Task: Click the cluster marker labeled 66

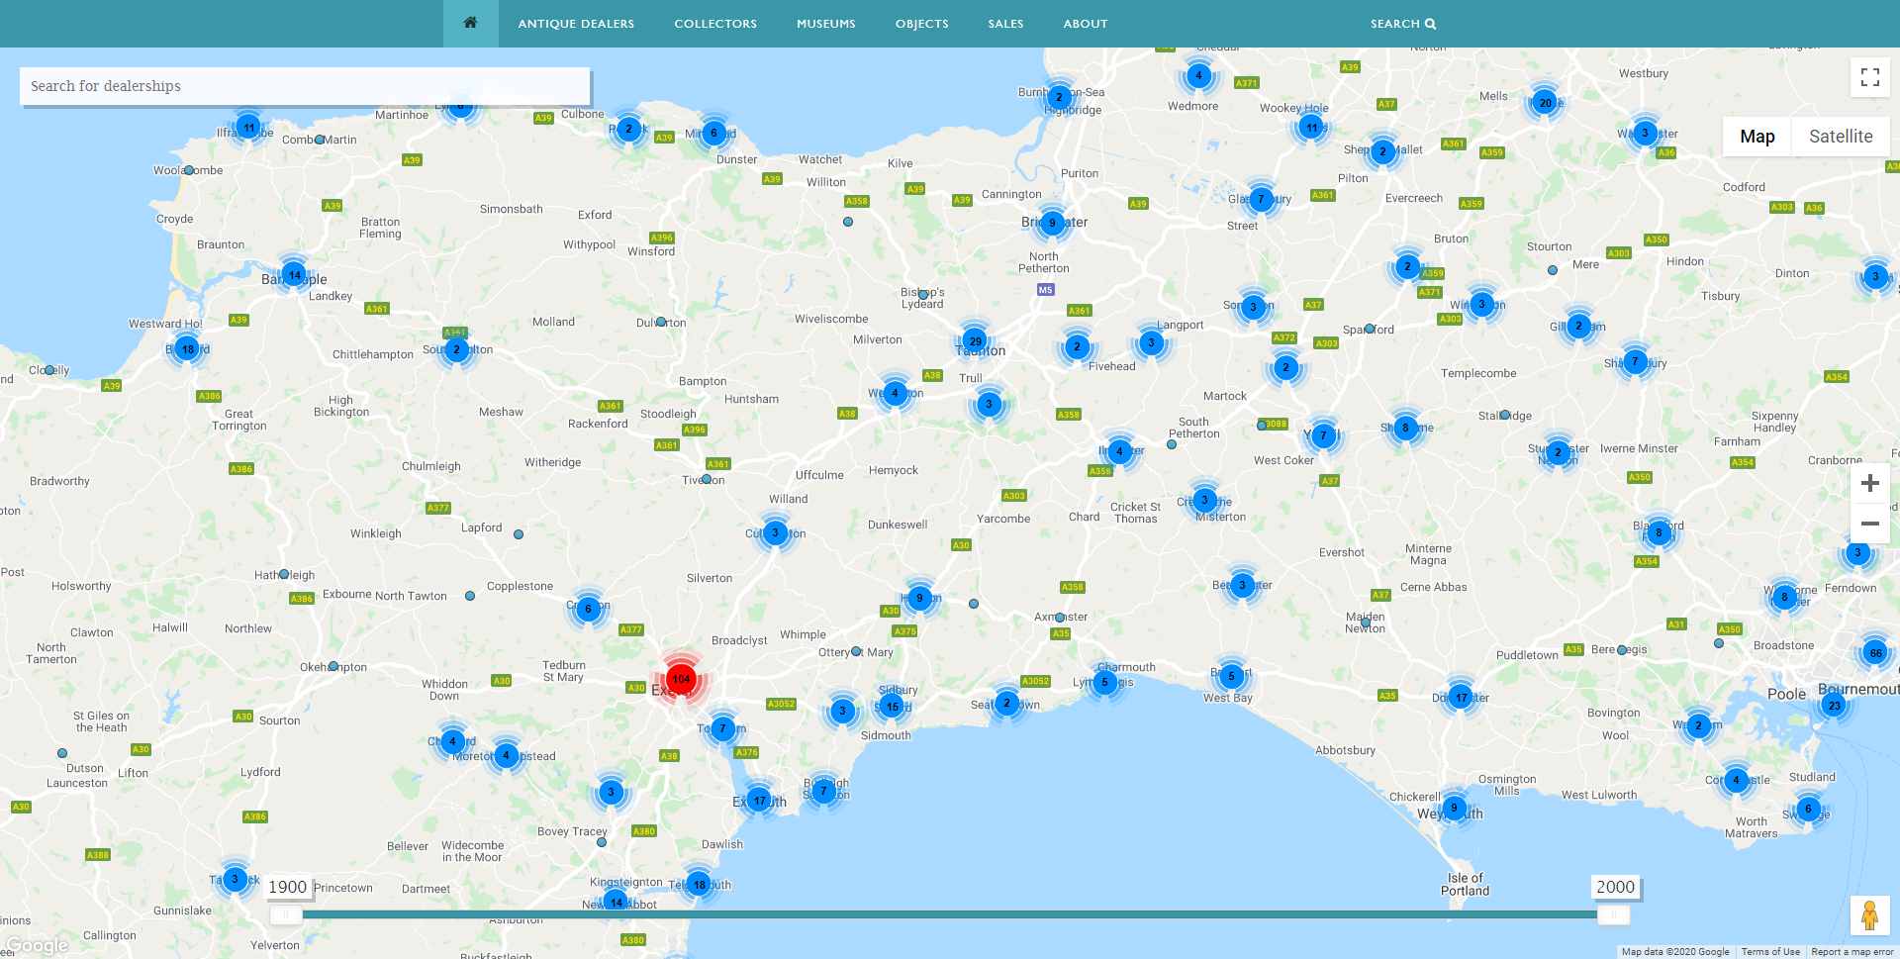Action: (1875, 653)
